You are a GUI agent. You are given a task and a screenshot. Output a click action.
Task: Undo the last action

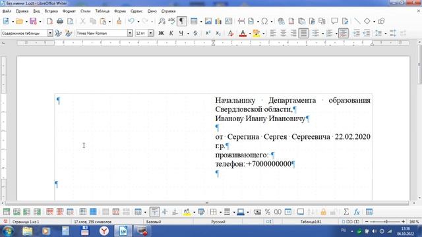coord(131,21)
